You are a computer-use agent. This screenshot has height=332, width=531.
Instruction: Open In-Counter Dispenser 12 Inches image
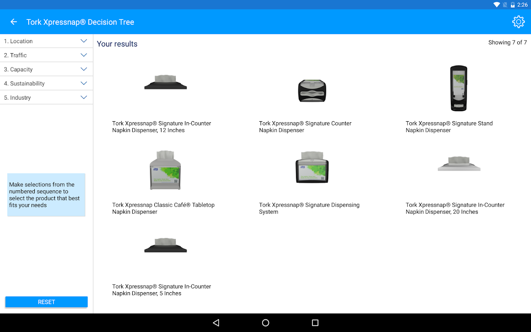166,82
